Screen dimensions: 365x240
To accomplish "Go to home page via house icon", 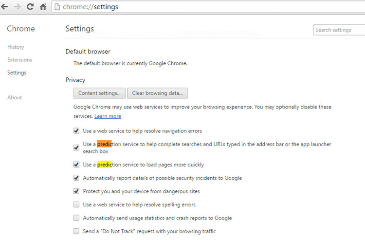I will coord(43,7).
